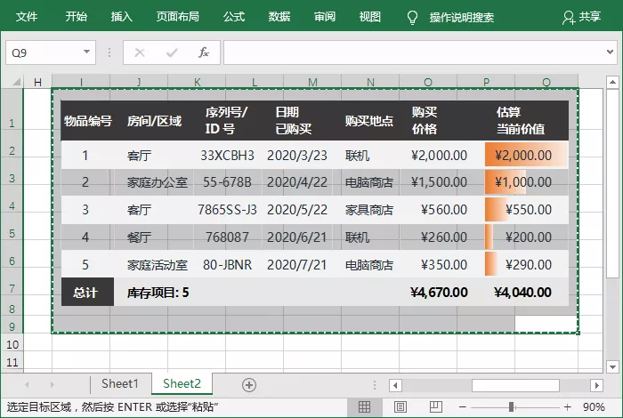Open the 文件 menu tab
The image size is (623, 418).
[x=27, y=17]
